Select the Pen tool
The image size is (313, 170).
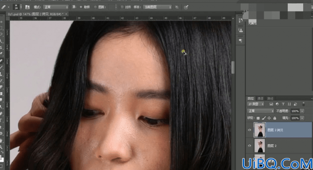1,113
